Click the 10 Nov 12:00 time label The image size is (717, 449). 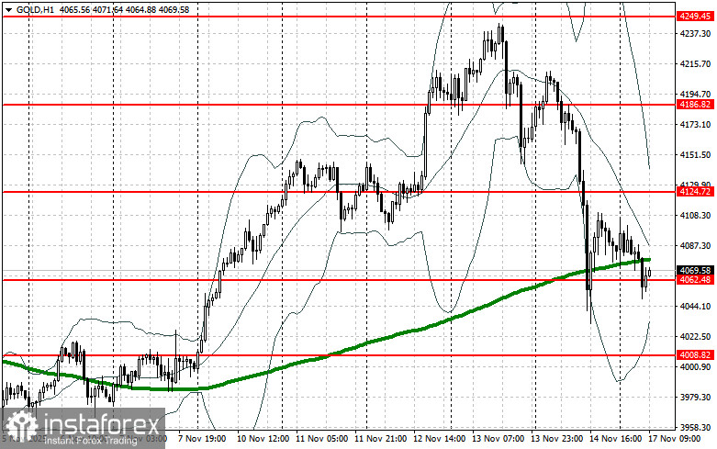coord(263,439)
